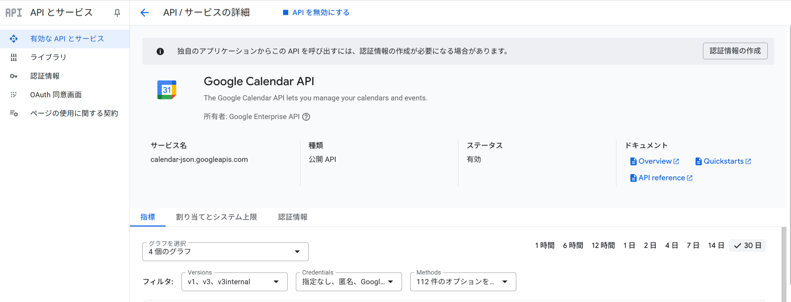This screenshot has height=302, width=791.
Task: Open 認証情報 key item in sidebar
Action: (45, 76)
